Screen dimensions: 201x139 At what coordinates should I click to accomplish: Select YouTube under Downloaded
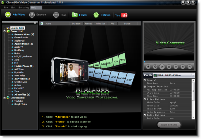[19, 101]
